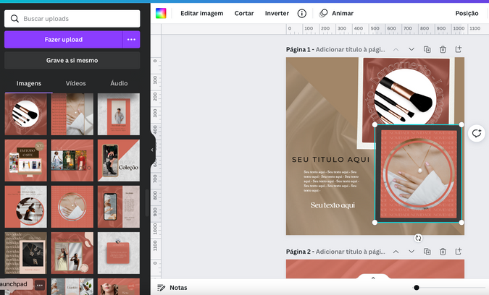Click the rotate handle below selected image
Image resolution: width=489 pixels, height=295 pixels.
pos(418,238)
